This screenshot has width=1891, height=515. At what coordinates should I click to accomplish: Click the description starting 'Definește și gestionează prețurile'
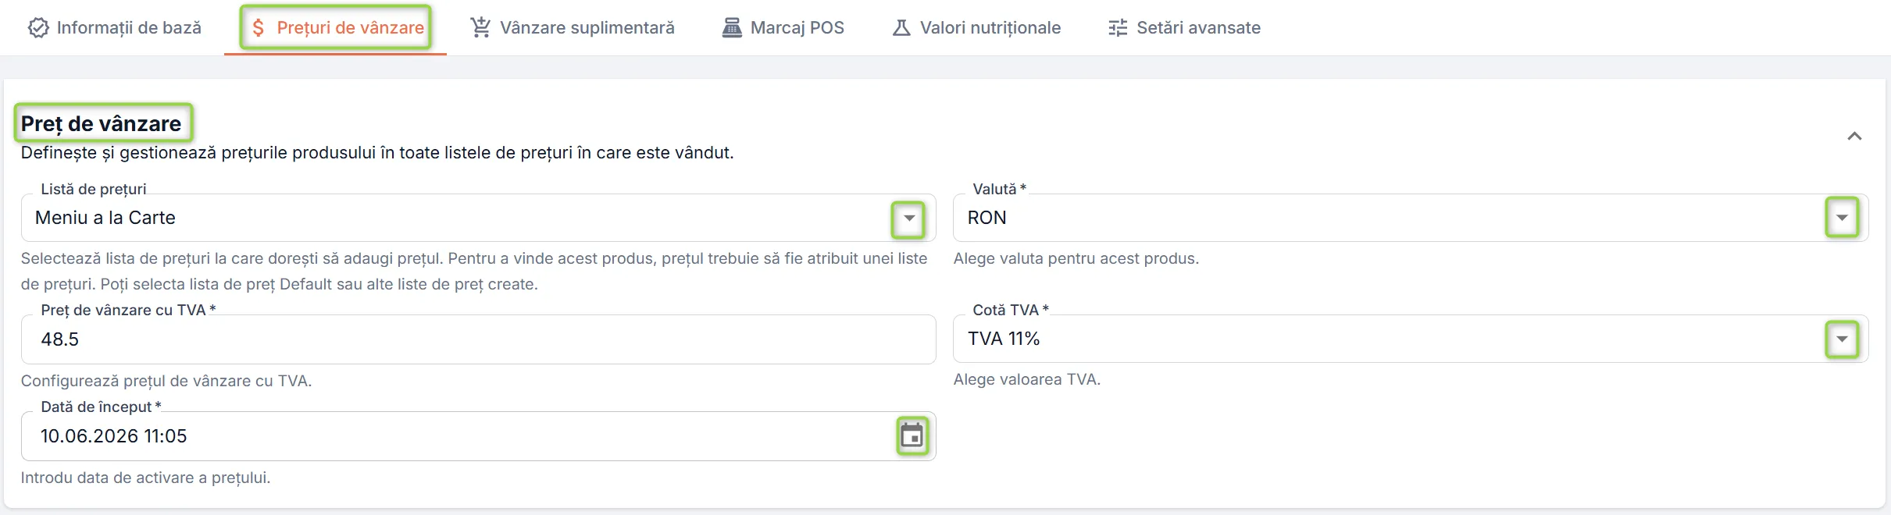(x=377, y=153)
